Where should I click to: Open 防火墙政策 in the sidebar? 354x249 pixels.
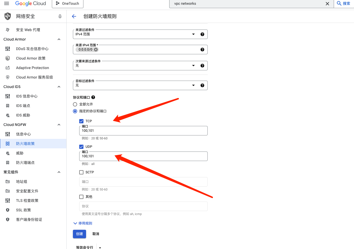click(x=25, y=144)
